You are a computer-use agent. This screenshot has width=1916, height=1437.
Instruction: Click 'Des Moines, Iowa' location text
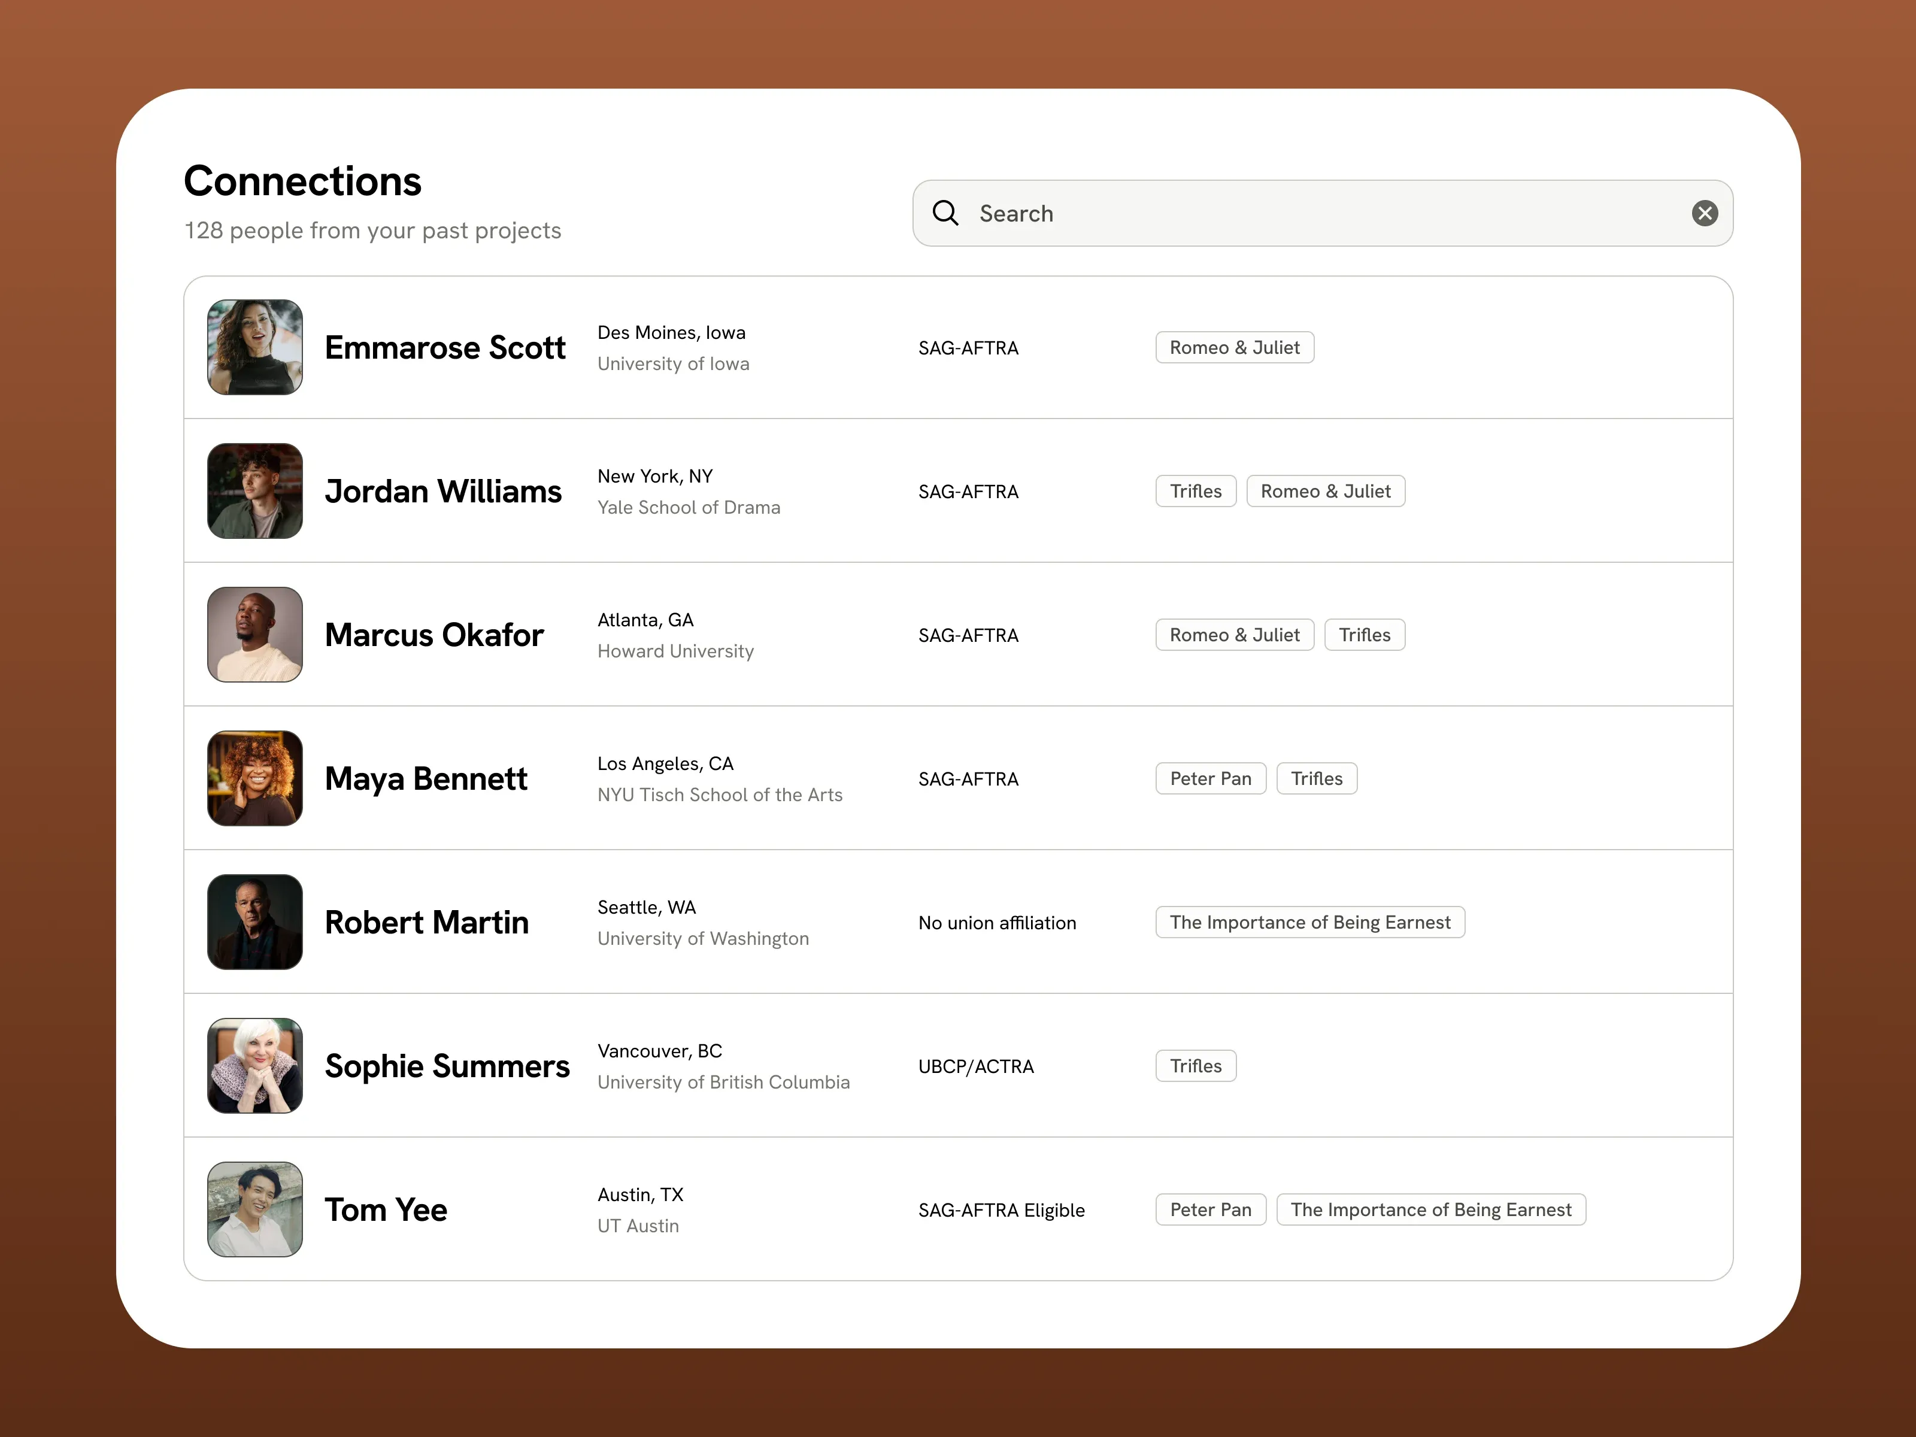click(671, 333)
